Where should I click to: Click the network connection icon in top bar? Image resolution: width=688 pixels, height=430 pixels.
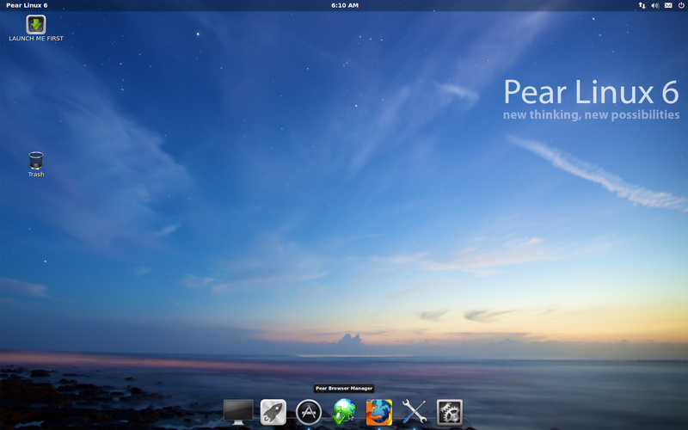tap(642, 5)
